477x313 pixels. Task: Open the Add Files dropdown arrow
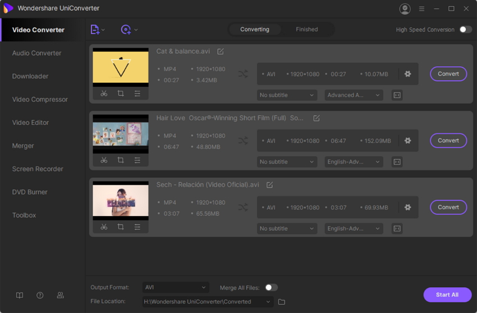pos(103,30)
